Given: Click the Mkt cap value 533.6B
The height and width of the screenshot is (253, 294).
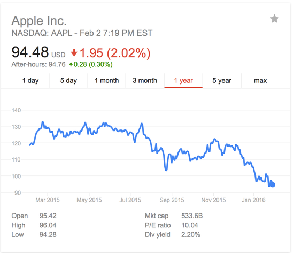Looking at the screenshot, I should point(192,216).
